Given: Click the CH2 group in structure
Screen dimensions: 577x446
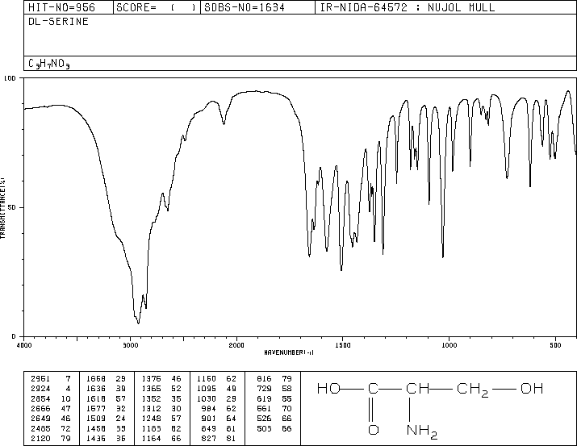Looking at the screenshot, I should pos(472,390).
